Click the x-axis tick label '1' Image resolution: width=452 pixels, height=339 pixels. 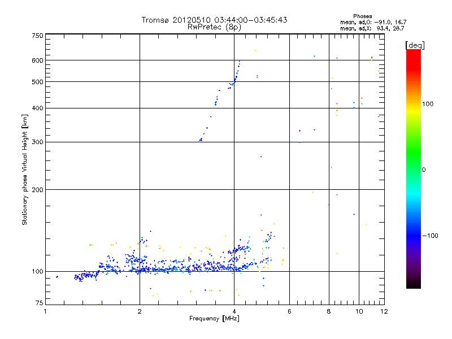click(x=45, y=311)
